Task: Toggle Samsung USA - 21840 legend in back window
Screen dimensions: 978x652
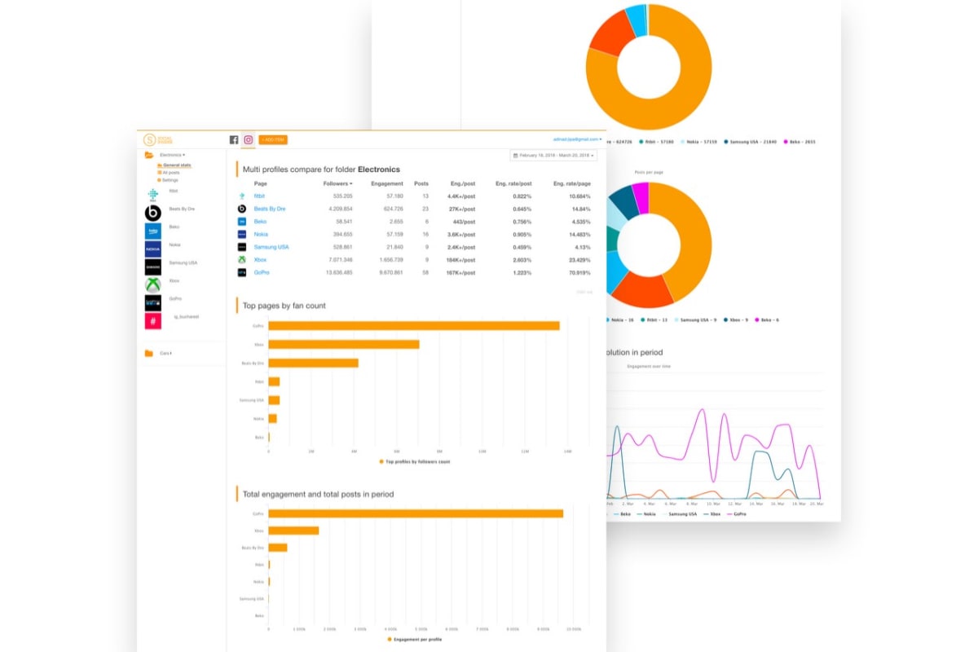Action: [x=751, y=142]
